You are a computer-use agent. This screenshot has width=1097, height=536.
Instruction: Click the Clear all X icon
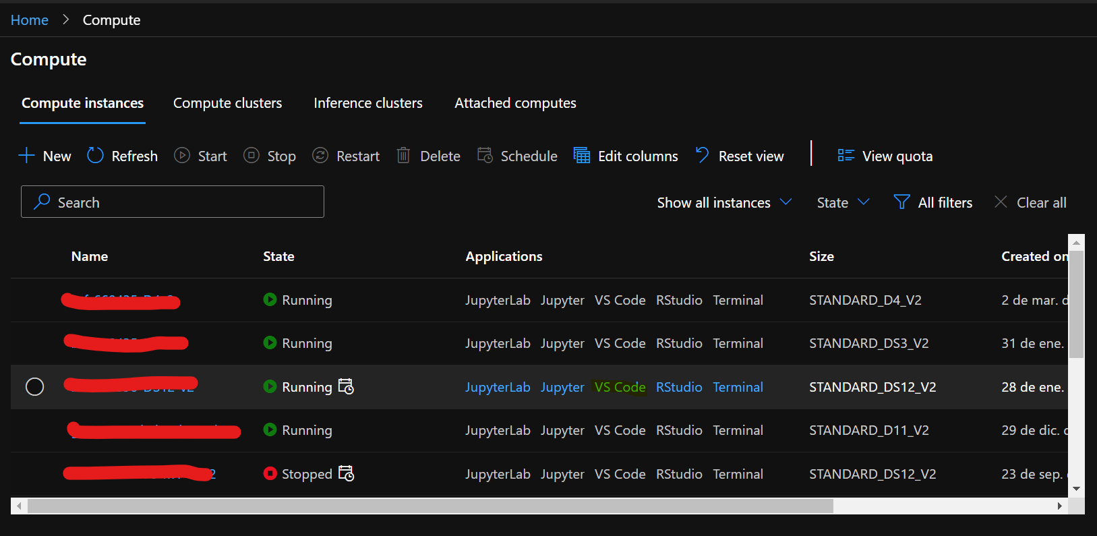(x=1001, y=202)
